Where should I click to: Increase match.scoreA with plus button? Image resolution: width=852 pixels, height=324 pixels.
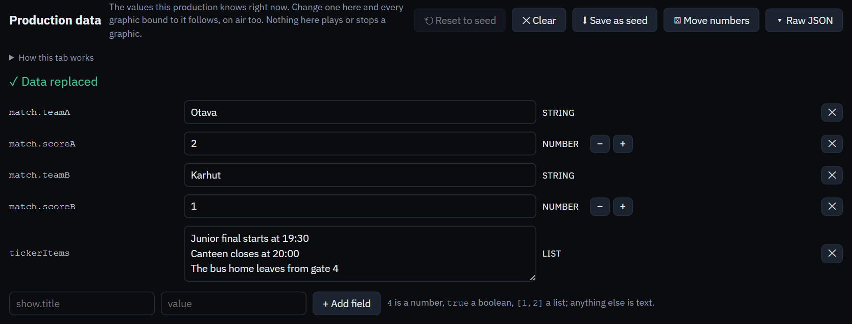pos(623,144)
